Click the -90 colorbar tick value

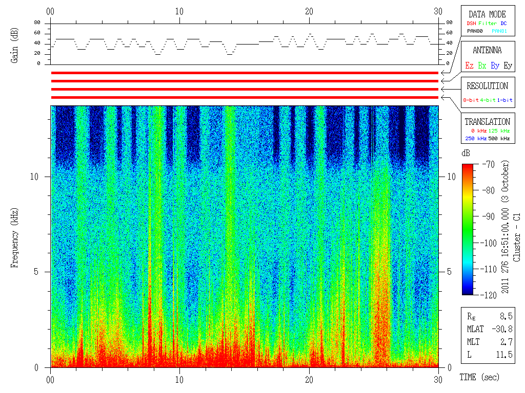(x=489, y=216)
